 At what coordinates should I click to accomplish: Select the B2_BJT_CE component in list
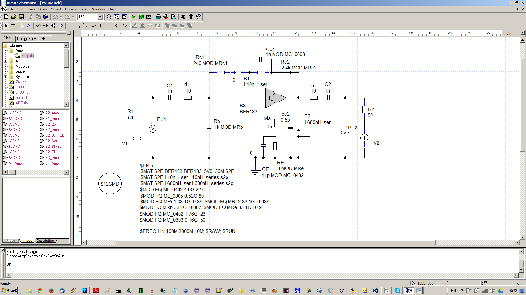pyautogui.click(x=55, y=135)
